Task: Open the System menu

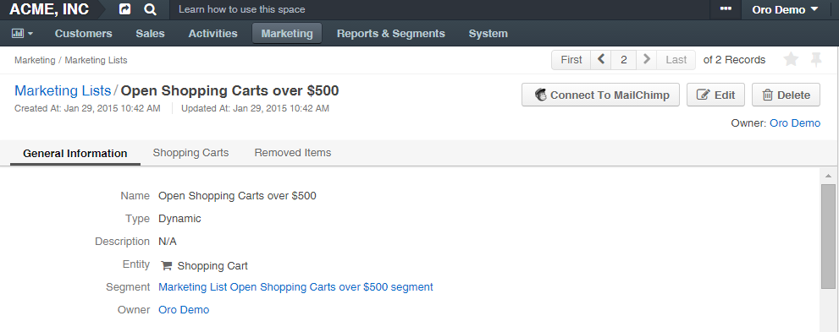Action: point(488,34)
